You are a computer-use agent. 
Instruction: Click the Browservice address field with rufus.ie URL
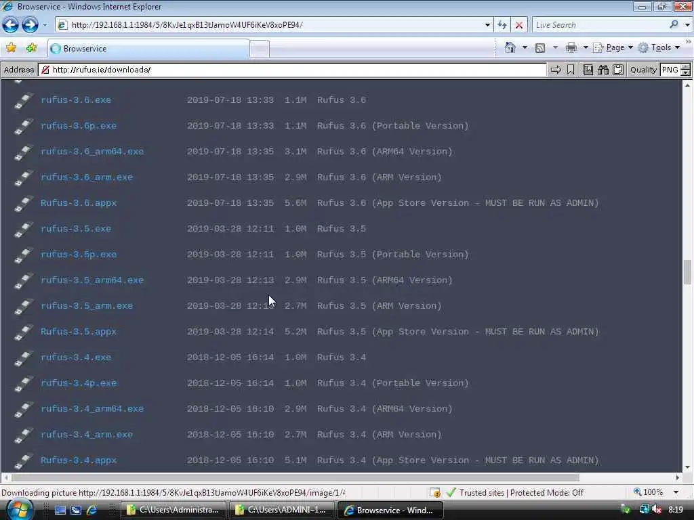tap(293, 70)
